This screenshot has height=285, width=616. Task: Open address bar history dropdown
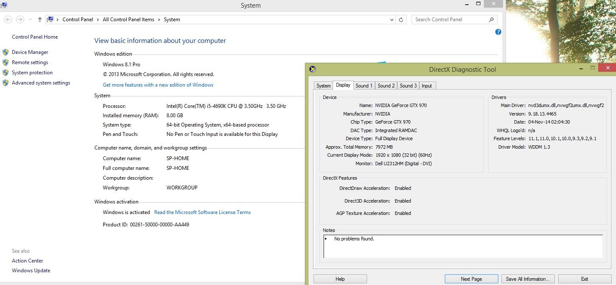[392, 20]
